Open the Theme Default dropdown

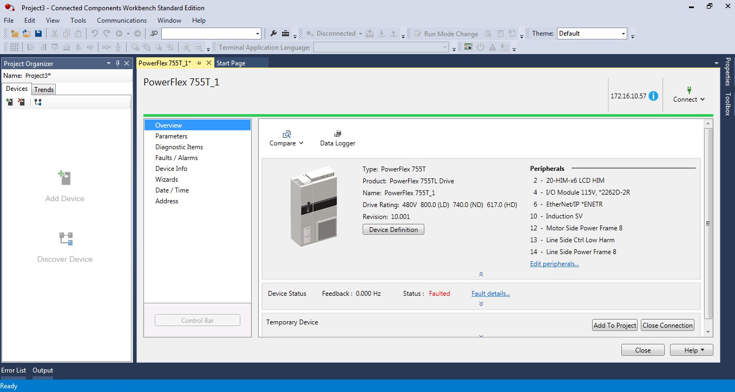tap(624, 34)
